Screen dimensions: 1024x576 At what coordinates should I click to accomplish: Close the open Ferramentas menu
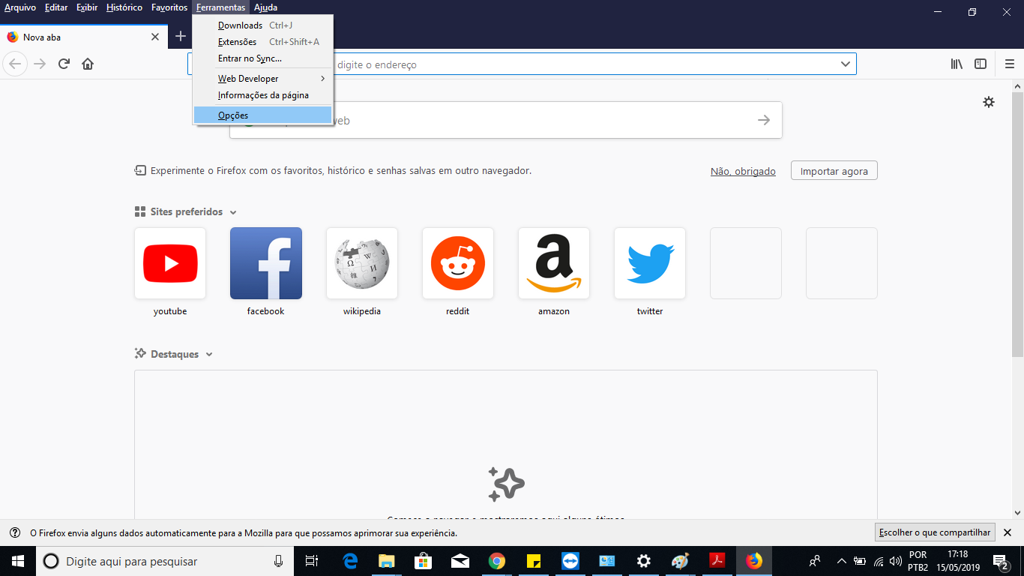221,7
